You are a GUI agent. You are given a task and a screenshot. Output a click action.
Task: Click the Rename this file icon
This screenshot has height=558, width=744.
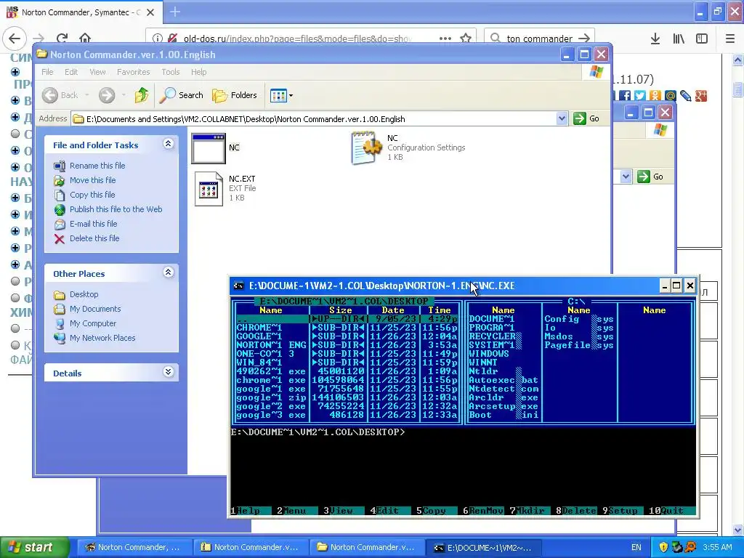coord(60,166)
